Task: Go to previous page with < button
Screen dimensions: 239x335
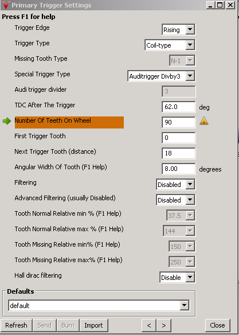Action: [x=149, y=325]
